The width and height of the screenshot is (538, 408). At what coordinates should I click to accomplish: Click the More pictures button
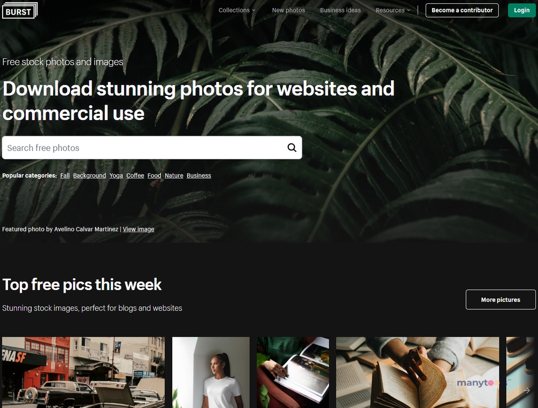(x=500, y=299)
